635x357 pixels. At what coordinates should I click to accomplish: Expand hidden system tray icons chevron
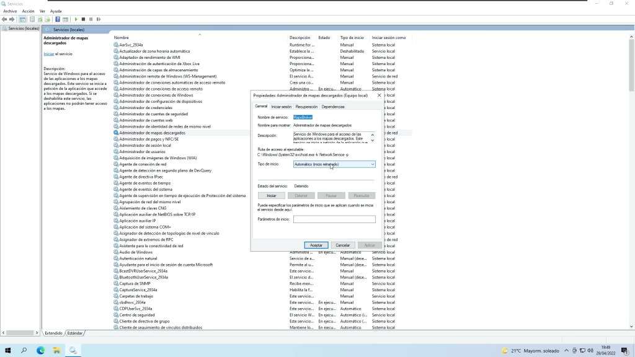coord(567,351)
